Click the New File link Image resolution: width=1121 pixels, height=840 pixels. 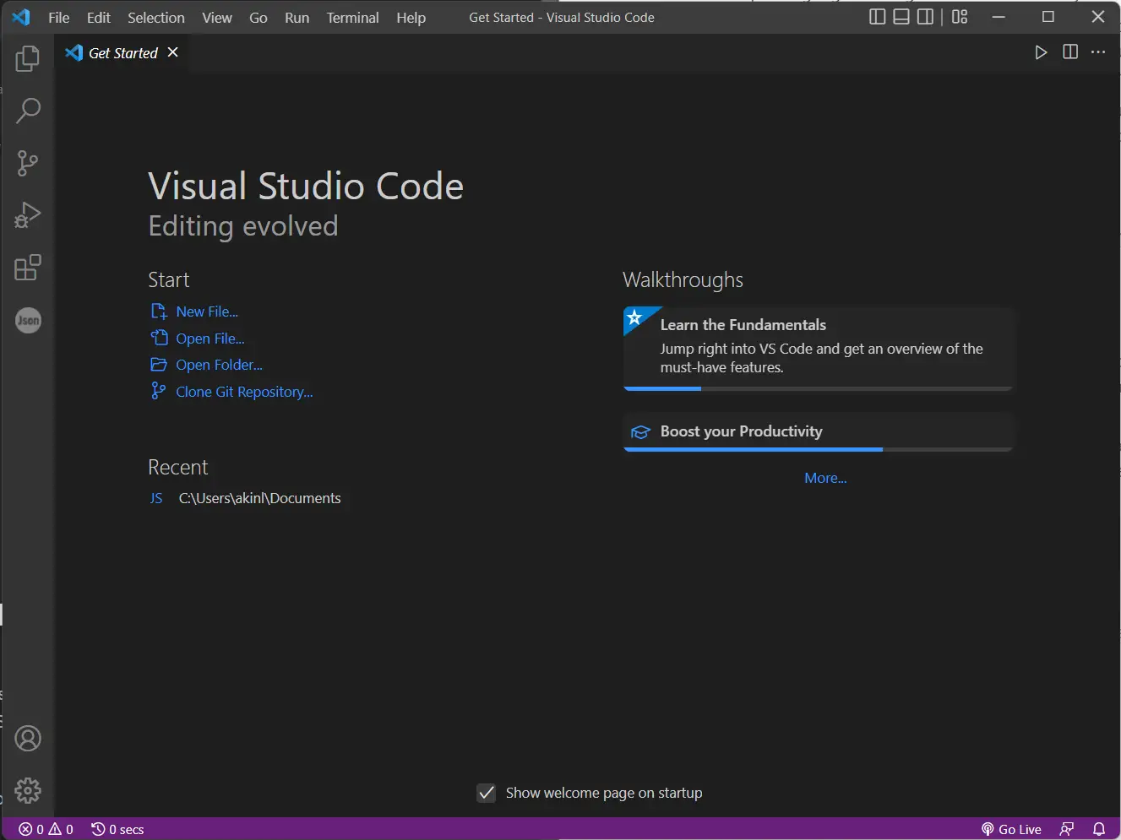[207, 311]
